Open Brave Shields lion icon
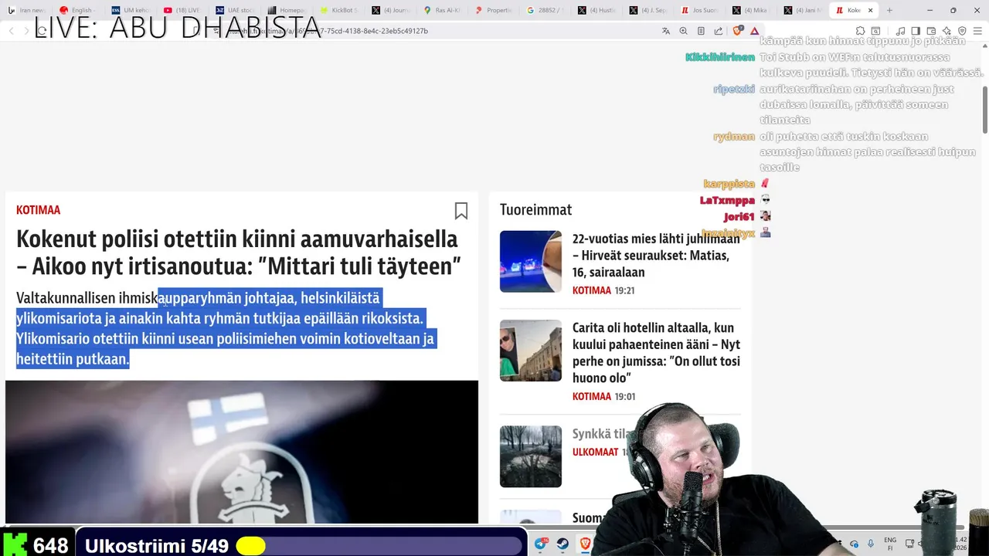 (736, 31)
